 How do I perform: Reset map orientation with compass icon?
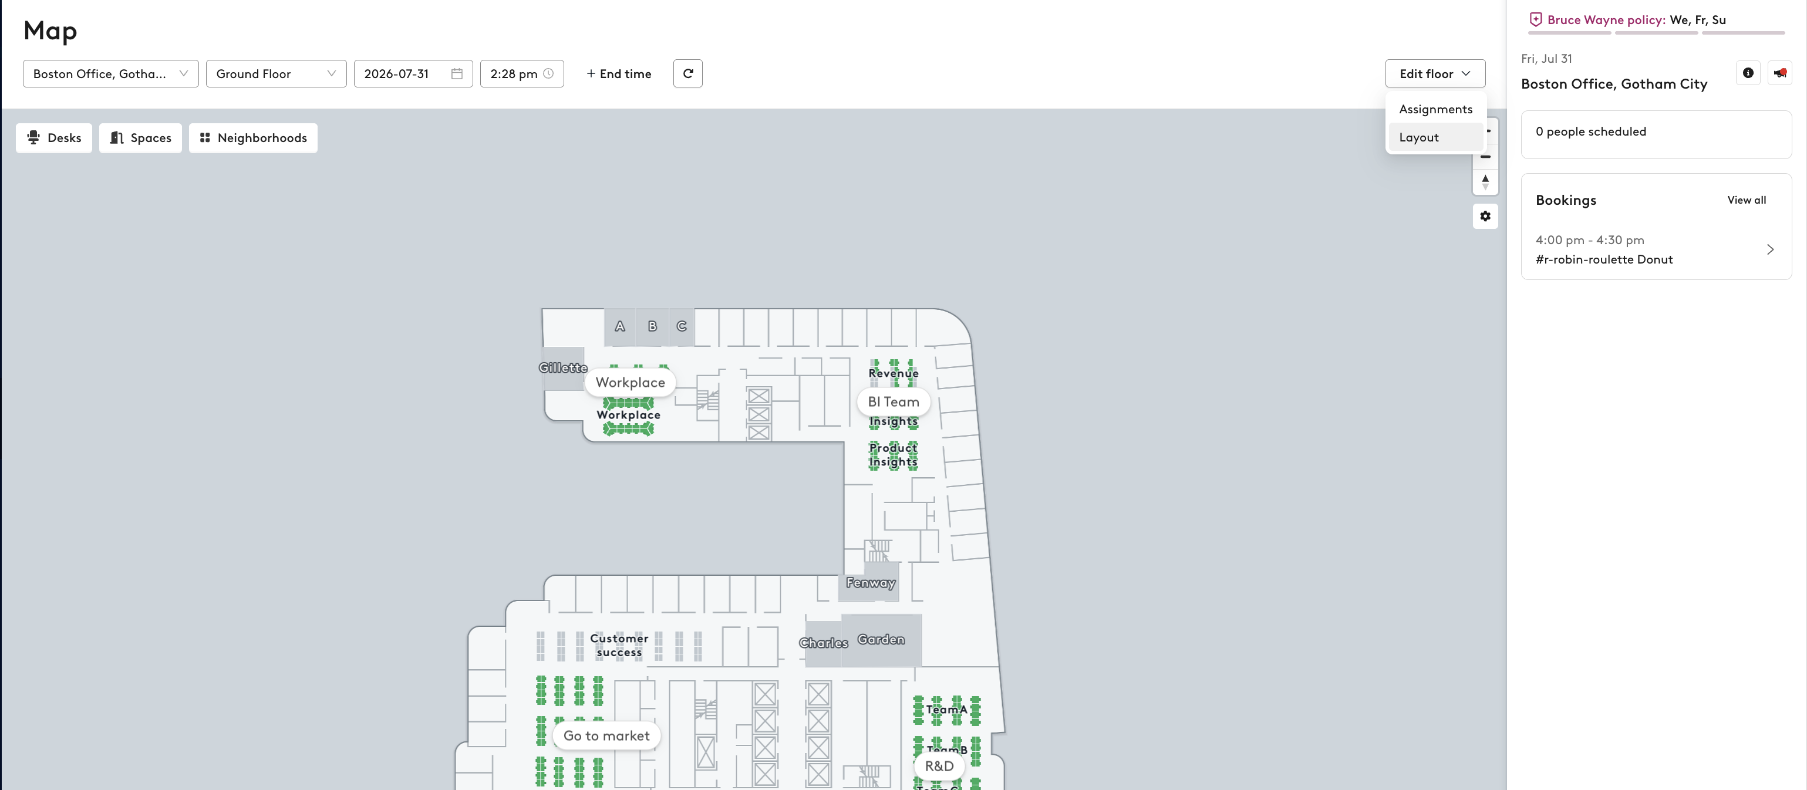(x=1485, y=182)
